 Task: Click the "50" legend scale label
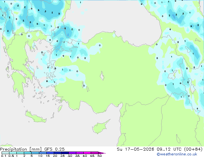(x=99, y=156)
